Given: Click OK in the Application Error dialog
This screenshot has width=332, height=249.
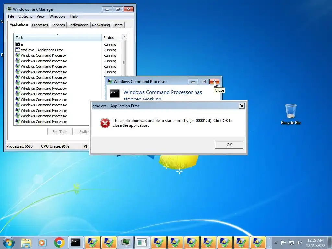Looking at the screenshot, I should 229,145.
